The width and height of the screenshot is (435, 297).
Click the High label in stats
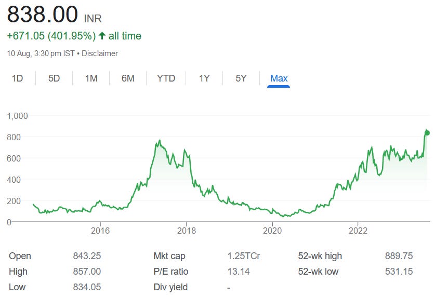[18, 272]
